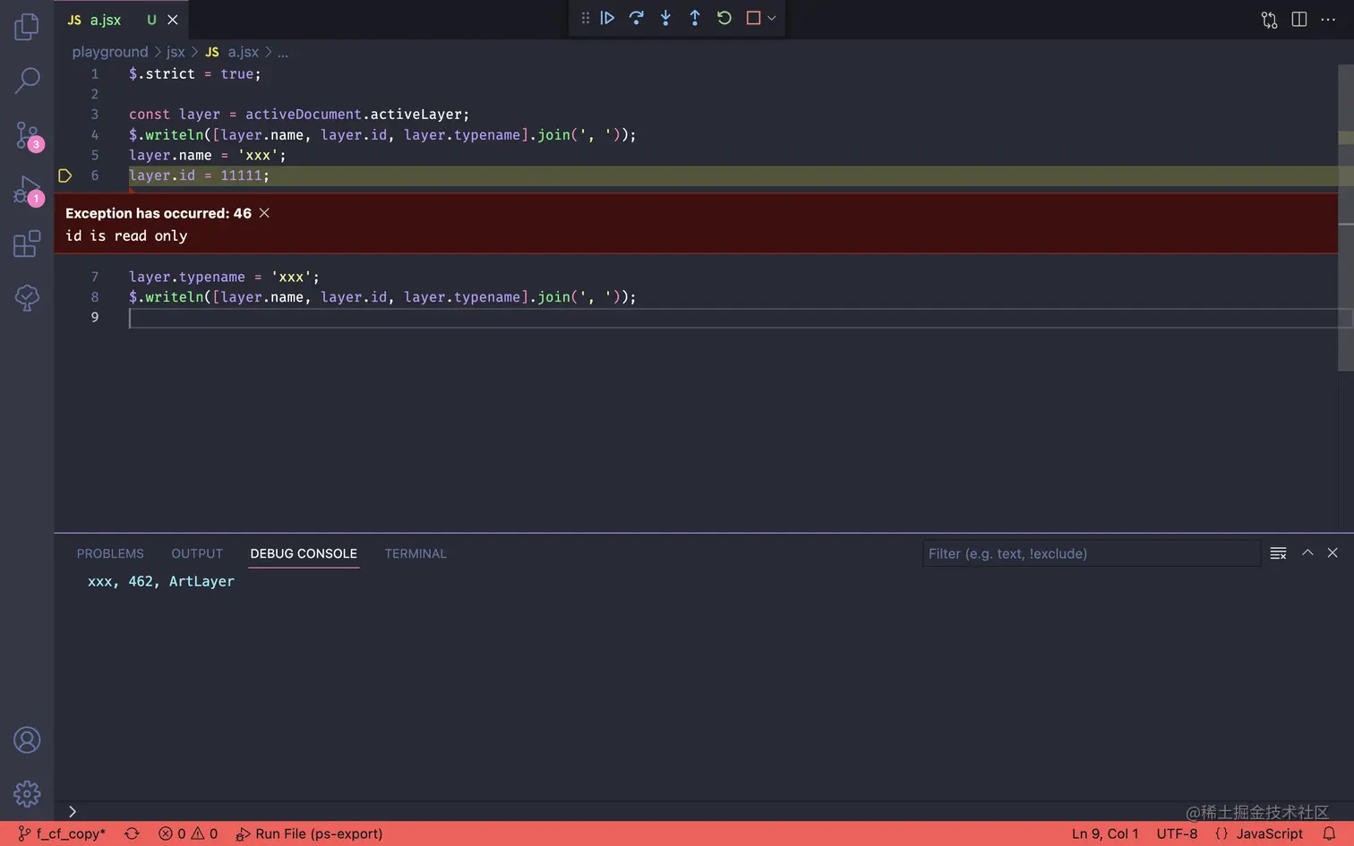
Task: Open the jsx breadcrumb dropdown
Action: coord(176,52)
